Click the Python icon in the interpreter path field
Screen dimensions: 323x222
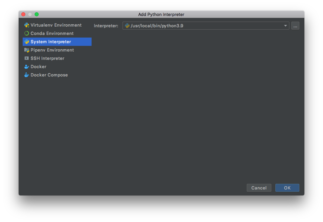coord(127,26)
